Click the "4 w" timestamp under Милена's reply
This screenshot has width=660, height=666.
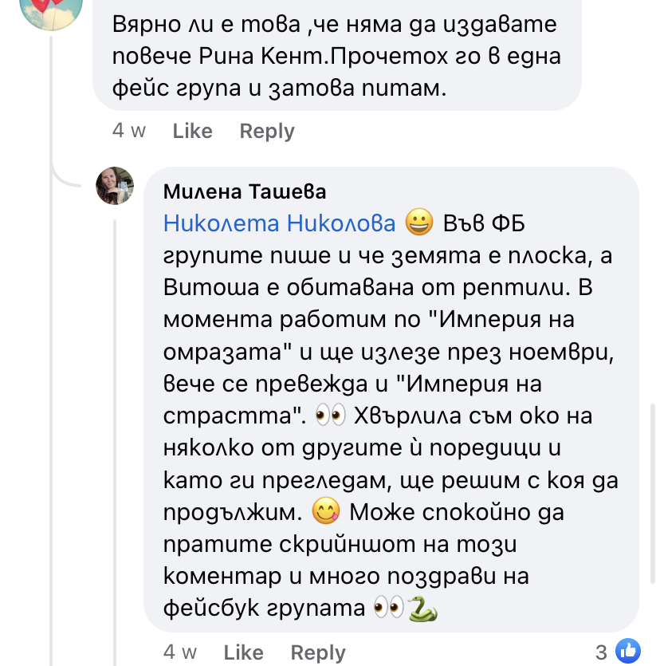coord(180,652)
